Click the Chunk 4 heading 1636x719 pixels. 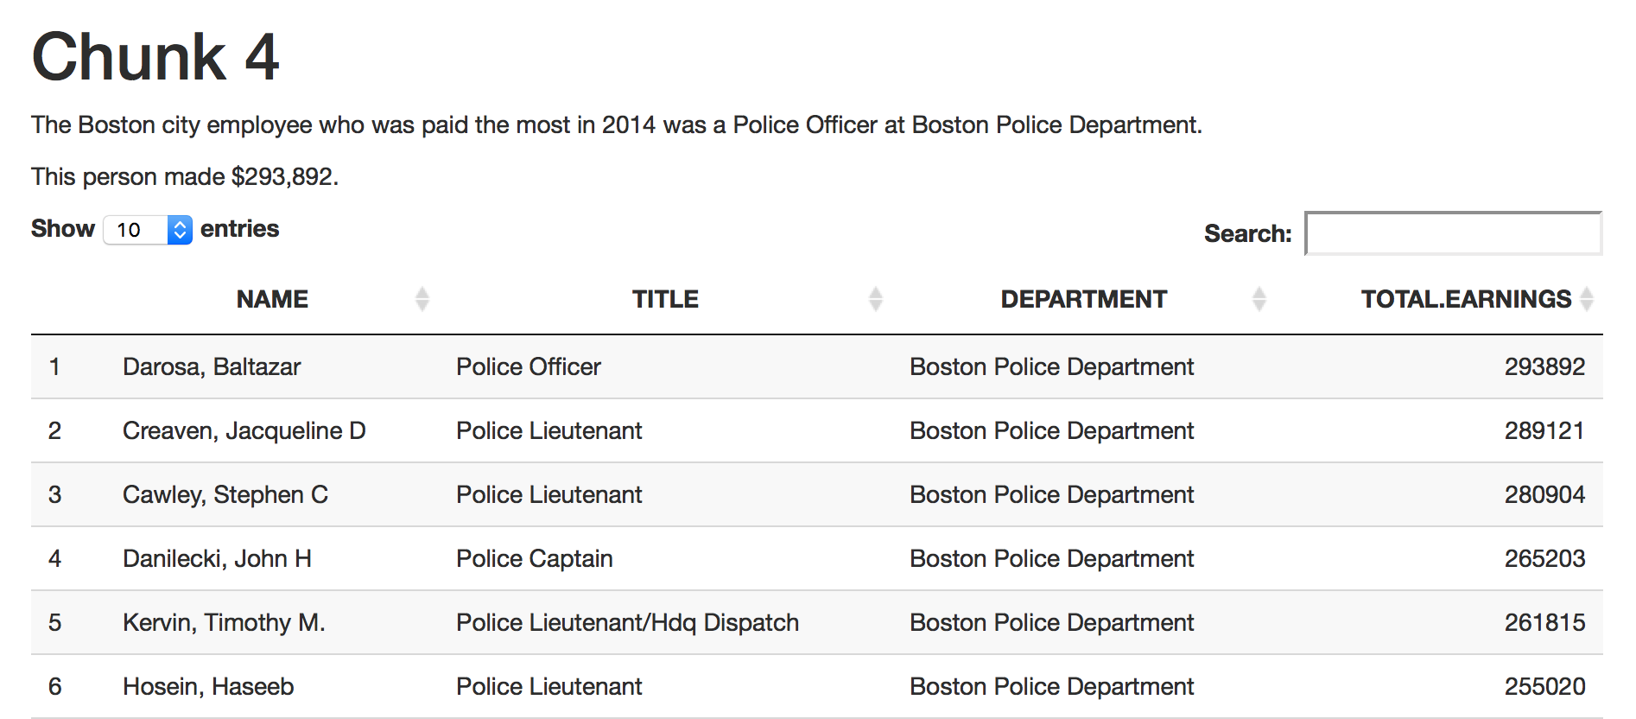click(155, 57)
